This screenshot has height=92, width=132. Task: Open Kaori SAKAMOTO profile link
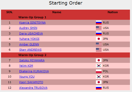click(x=31, y=82)
